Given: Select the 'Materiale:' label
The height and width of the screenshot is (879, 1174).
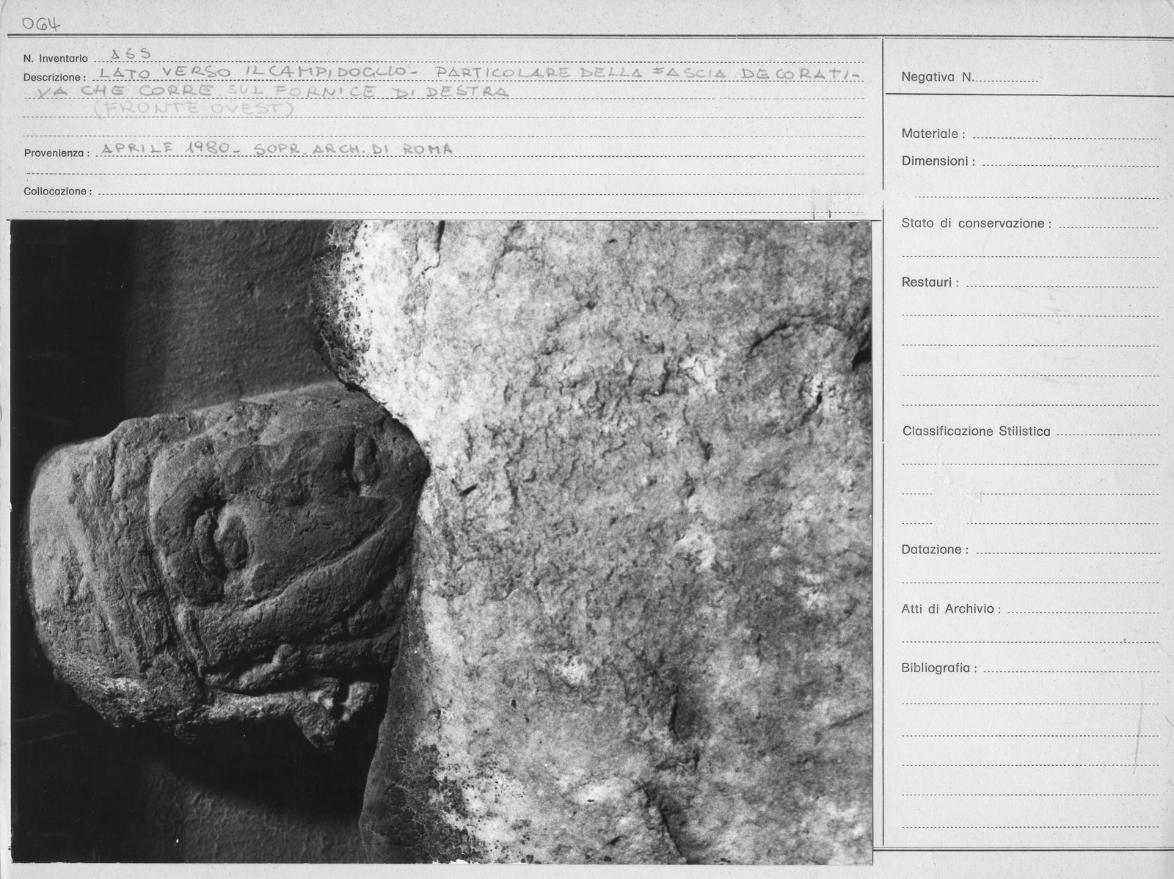Looking at the screenshot, I should tap(933, 134).
